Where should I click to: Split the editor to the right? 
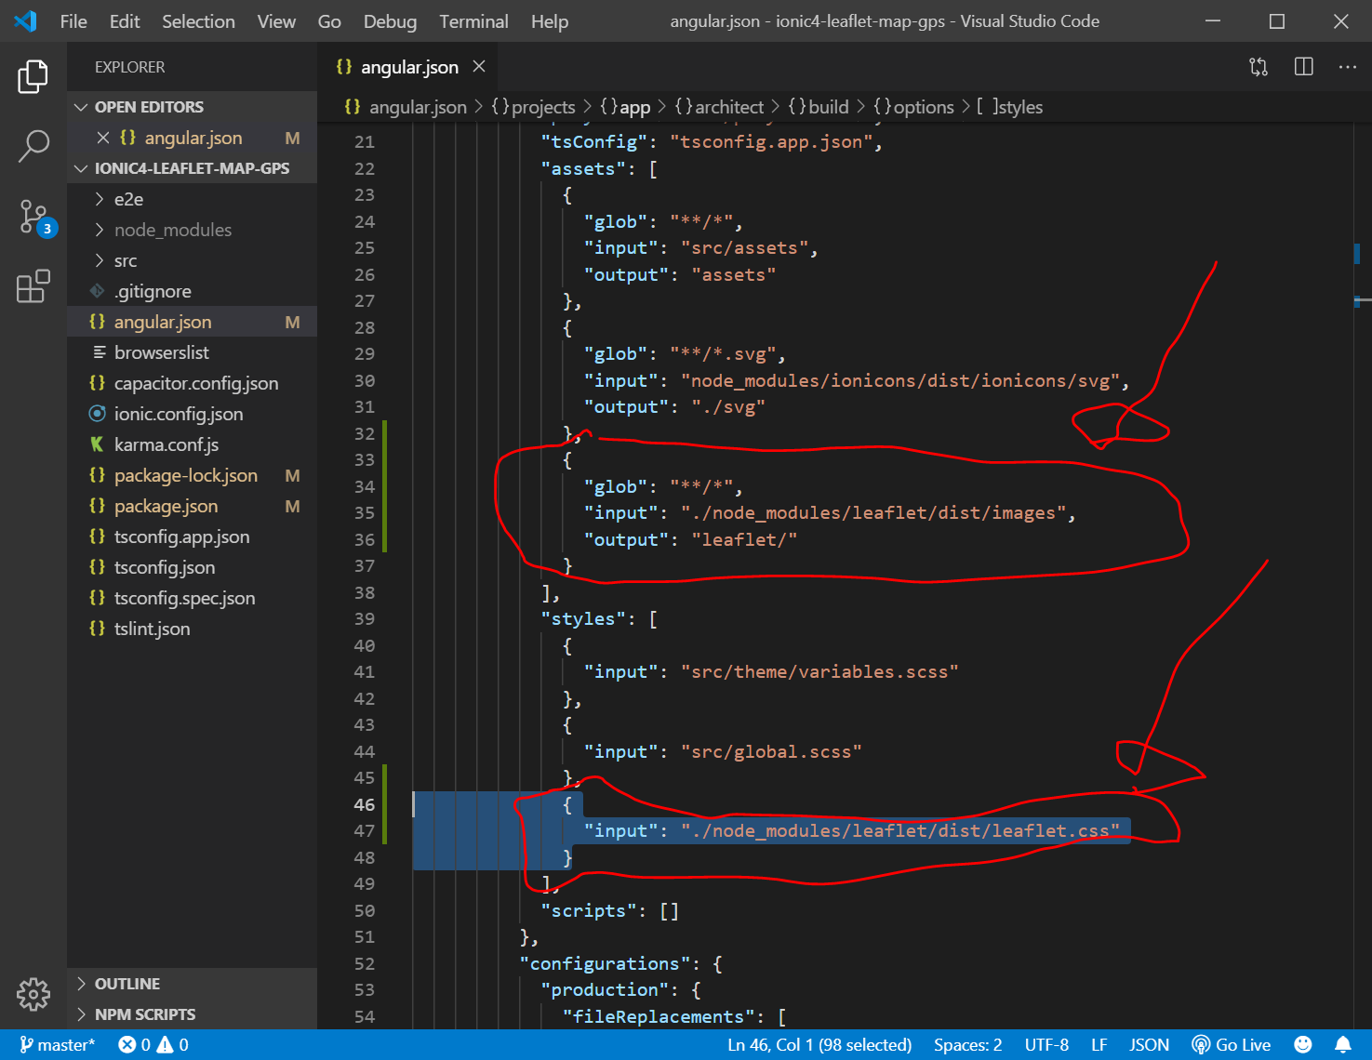coord(1303,67)
